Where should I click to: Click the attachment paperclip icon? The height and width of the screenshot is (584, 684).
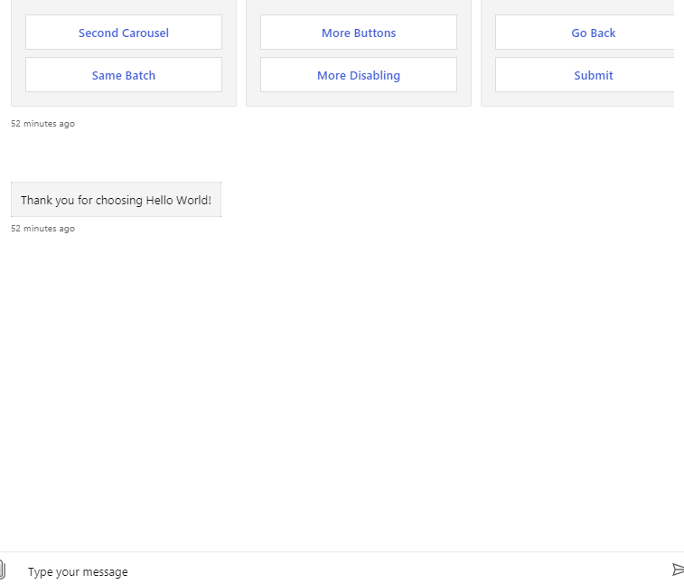pos(2,570)
